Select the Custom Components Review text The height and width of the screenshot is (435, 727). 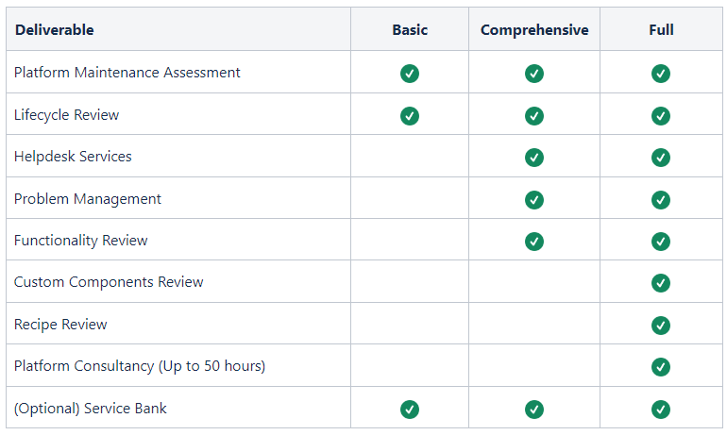click(109, 282)
